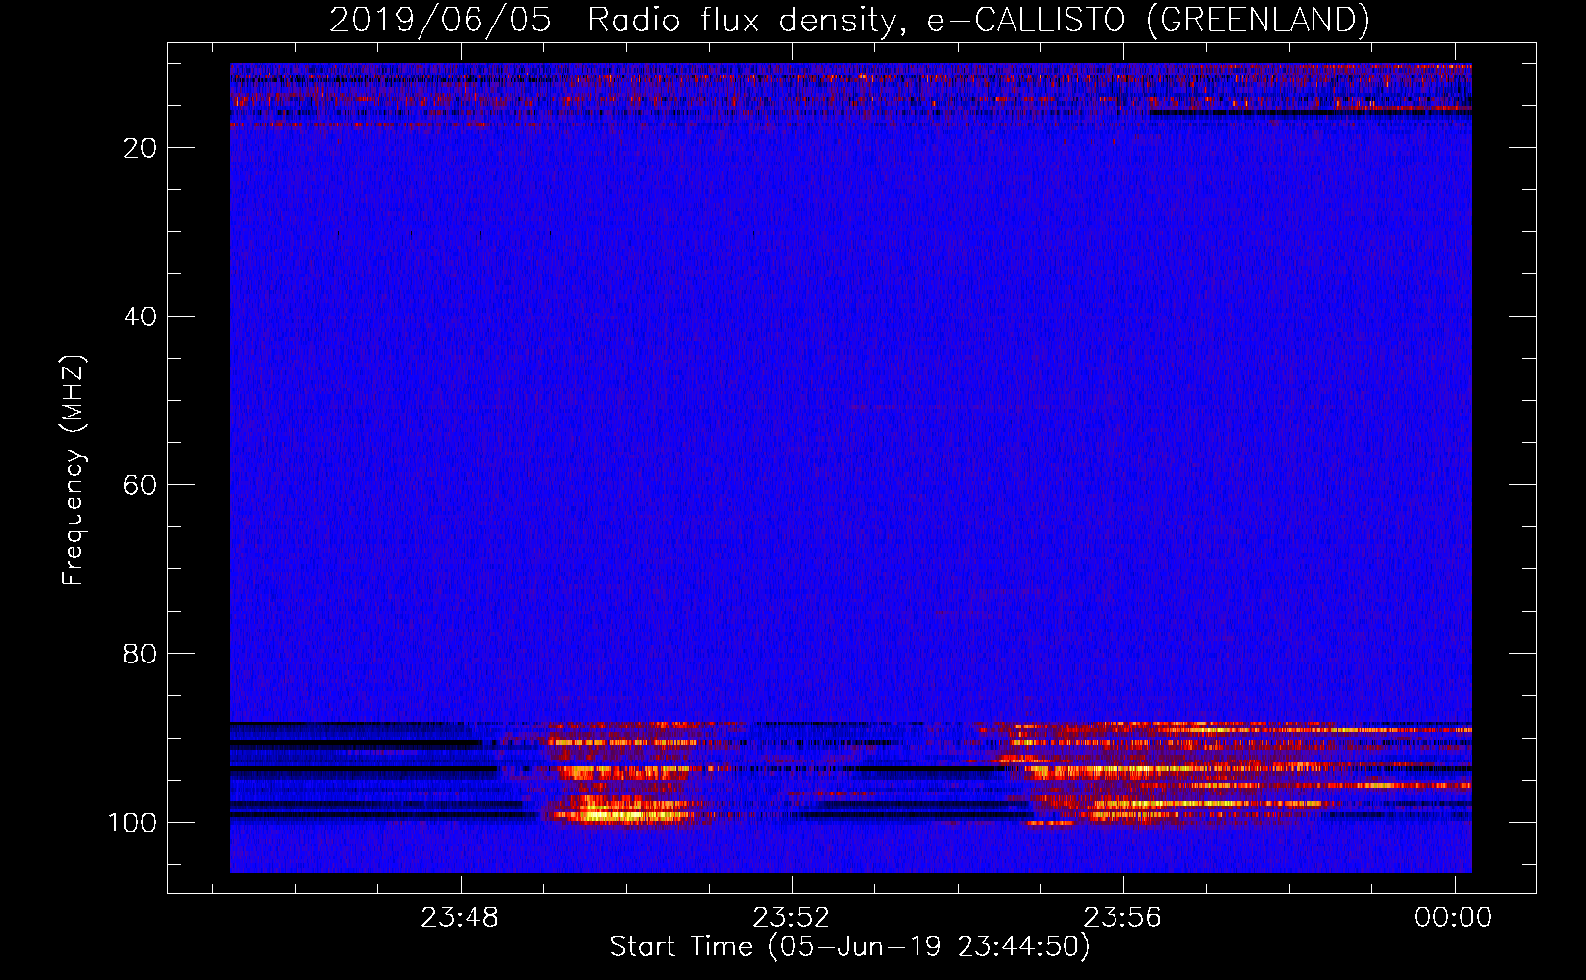
Task: Click the x-axis label 'Start Time (05-Jun-19 23:44:50)'
Action: 850,947
